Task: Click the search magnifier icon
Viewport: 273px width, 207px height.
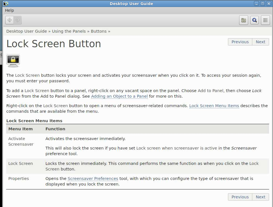Action: [x=255, y=20]
